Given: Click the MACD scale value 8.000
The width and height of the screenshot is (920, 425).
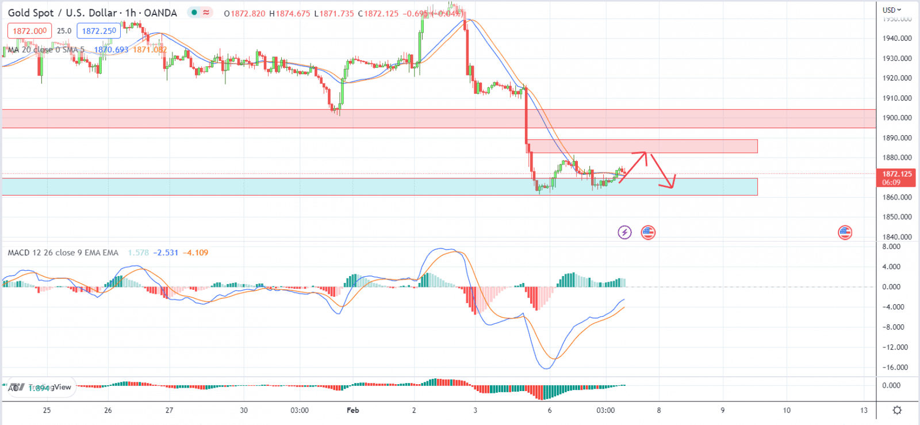Looking at the screenshot, I should (x=891, y=247).
